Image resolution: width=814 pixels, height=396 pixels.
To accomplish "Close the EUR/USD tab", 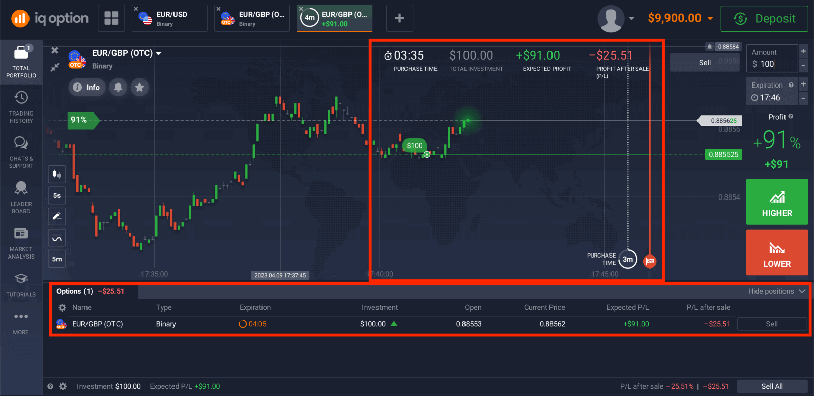I will pyautogui.click(x=136, y=9).
